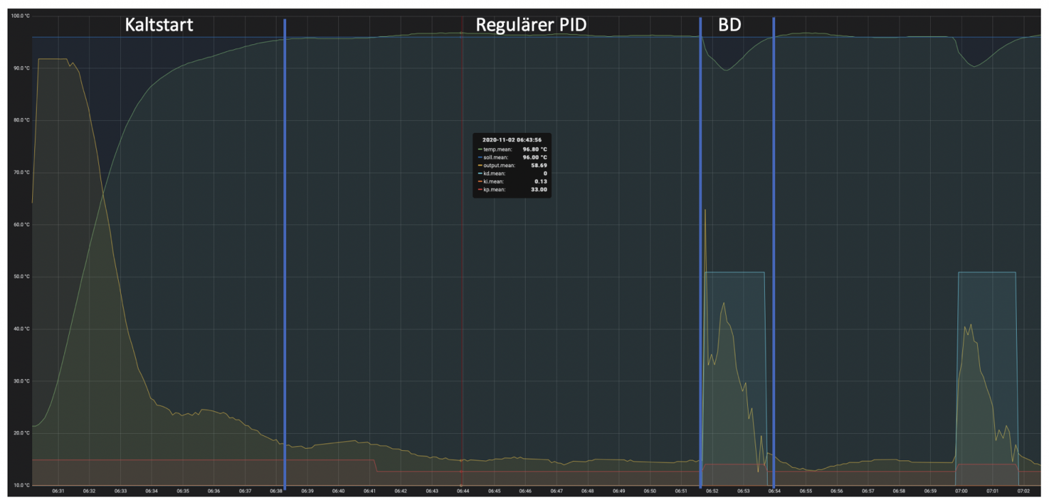Click the green temp.mean color swatch
Image resolution: width=1049 pixels, height=500 pixels.
479,149
